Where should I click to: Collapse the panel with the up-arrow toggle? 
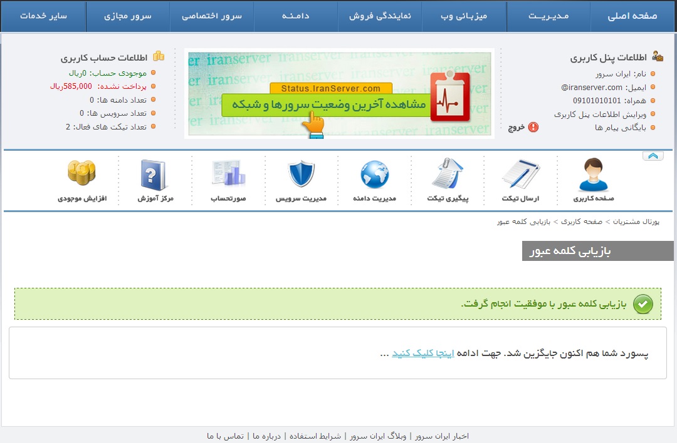(x=653, y=156)
